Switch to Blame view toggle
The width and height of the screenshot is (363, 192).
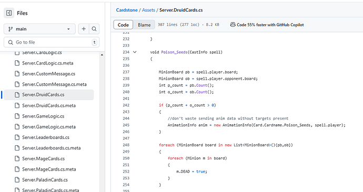(144, 25)
